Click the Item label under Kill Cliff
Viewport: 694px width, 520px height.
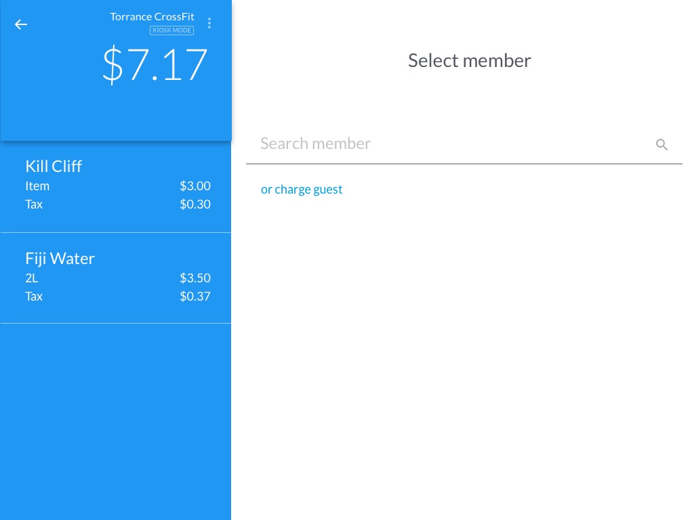(37, 186)
